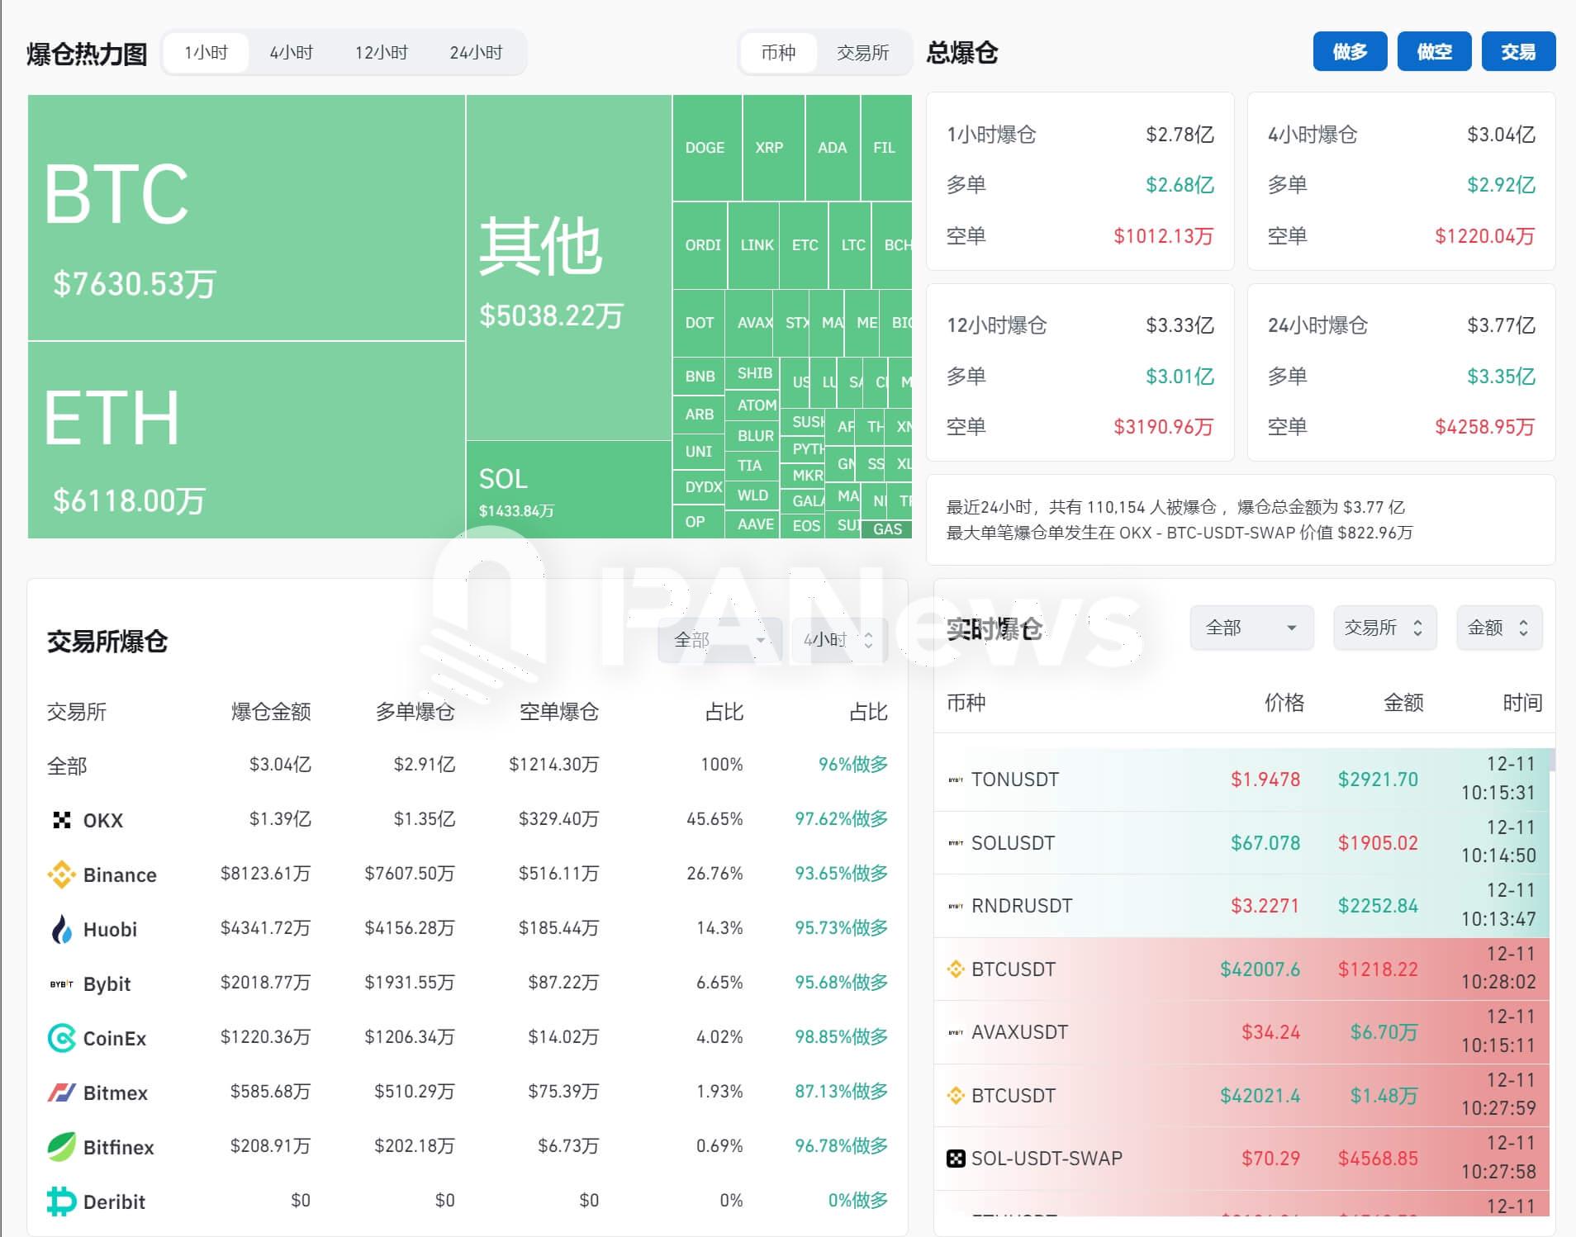
Task: Click exchange icon beside TONUSDT row
Action: pos(956,780)
